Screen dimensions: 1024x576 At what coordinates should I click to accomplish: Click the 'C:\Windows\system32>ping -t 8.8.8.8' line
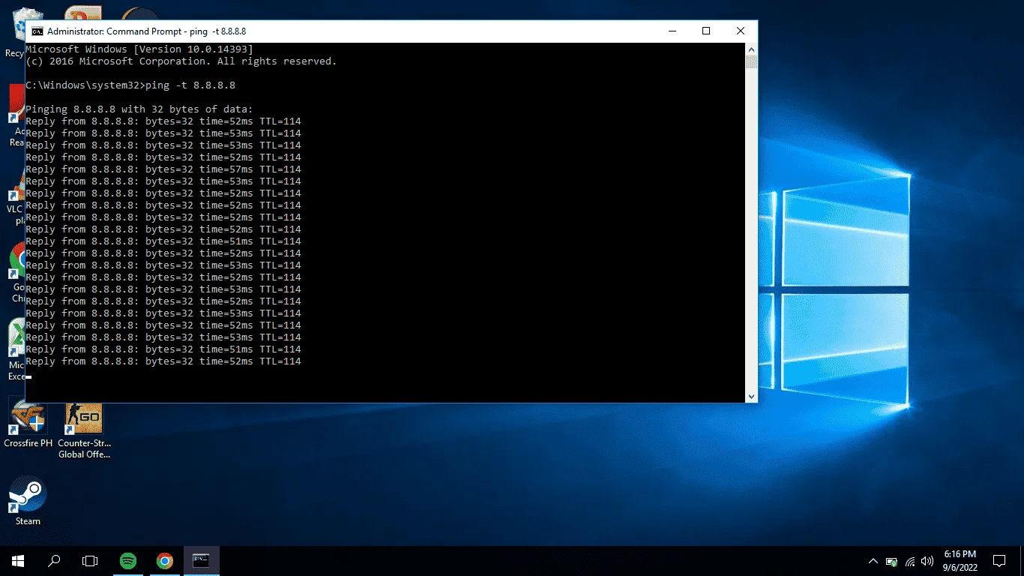[130, 85]
